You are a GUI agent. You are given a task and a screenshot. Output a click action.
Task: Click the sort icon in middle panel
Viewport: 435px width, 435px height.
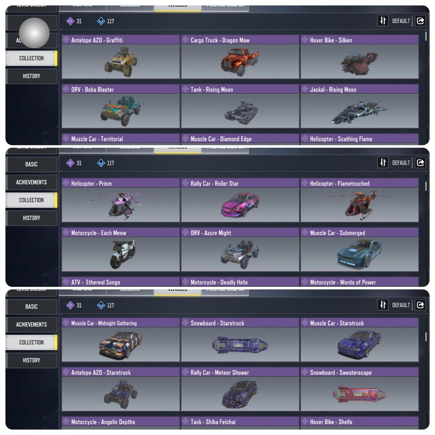tap(383, 162)
